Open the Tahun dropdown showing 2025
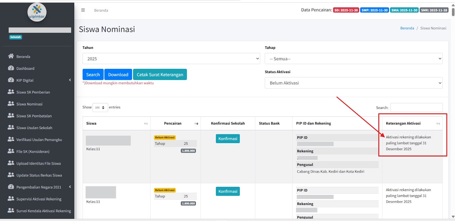 [x=171, y=59]
